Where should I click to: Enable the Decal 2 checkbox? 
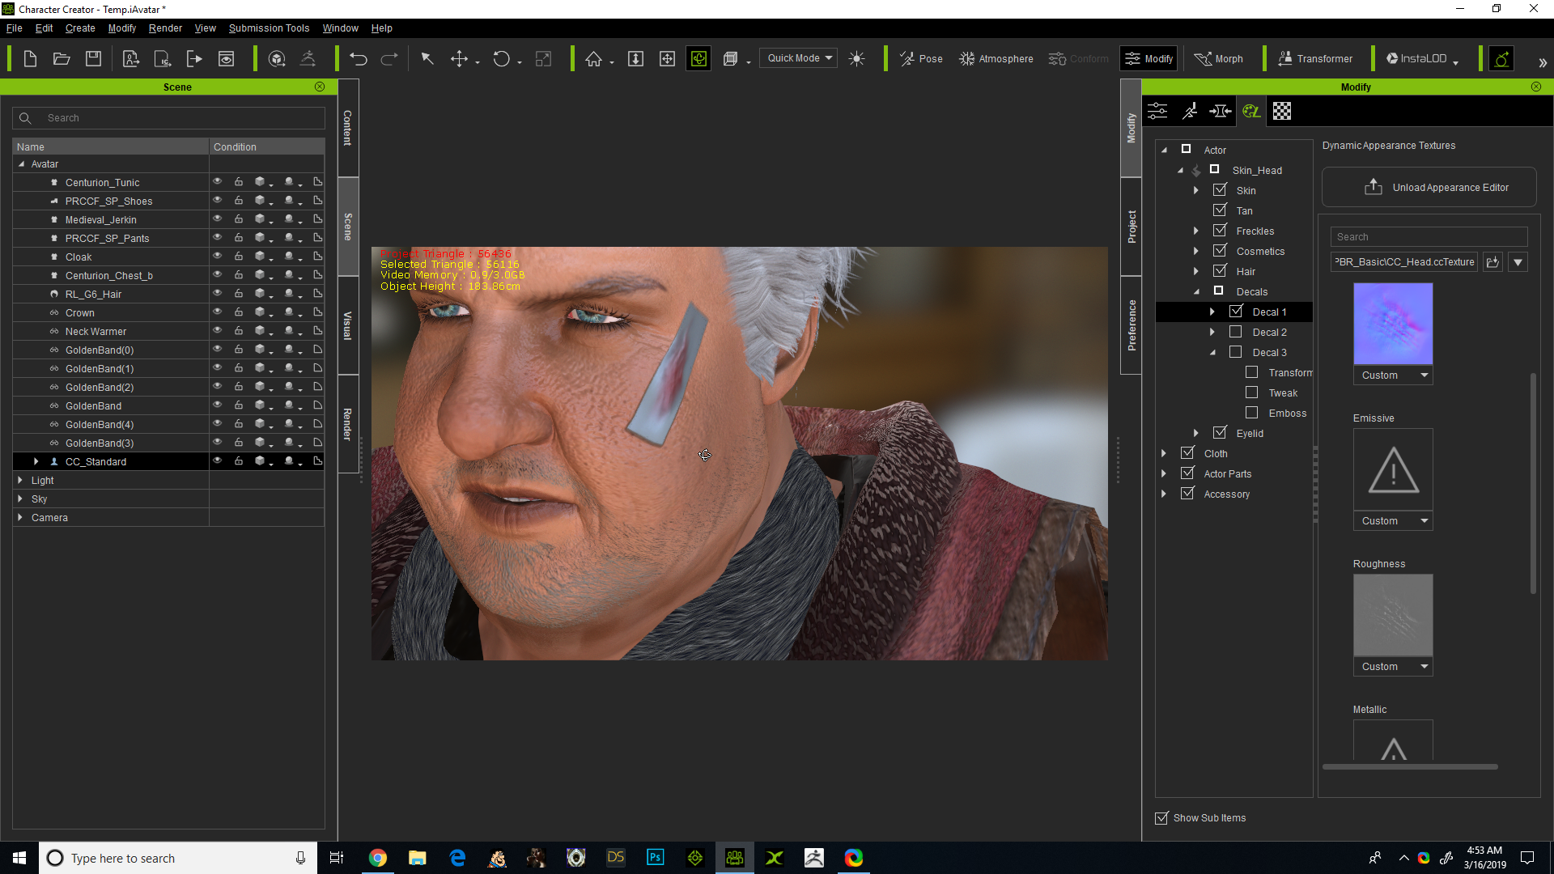(1236, 332)
